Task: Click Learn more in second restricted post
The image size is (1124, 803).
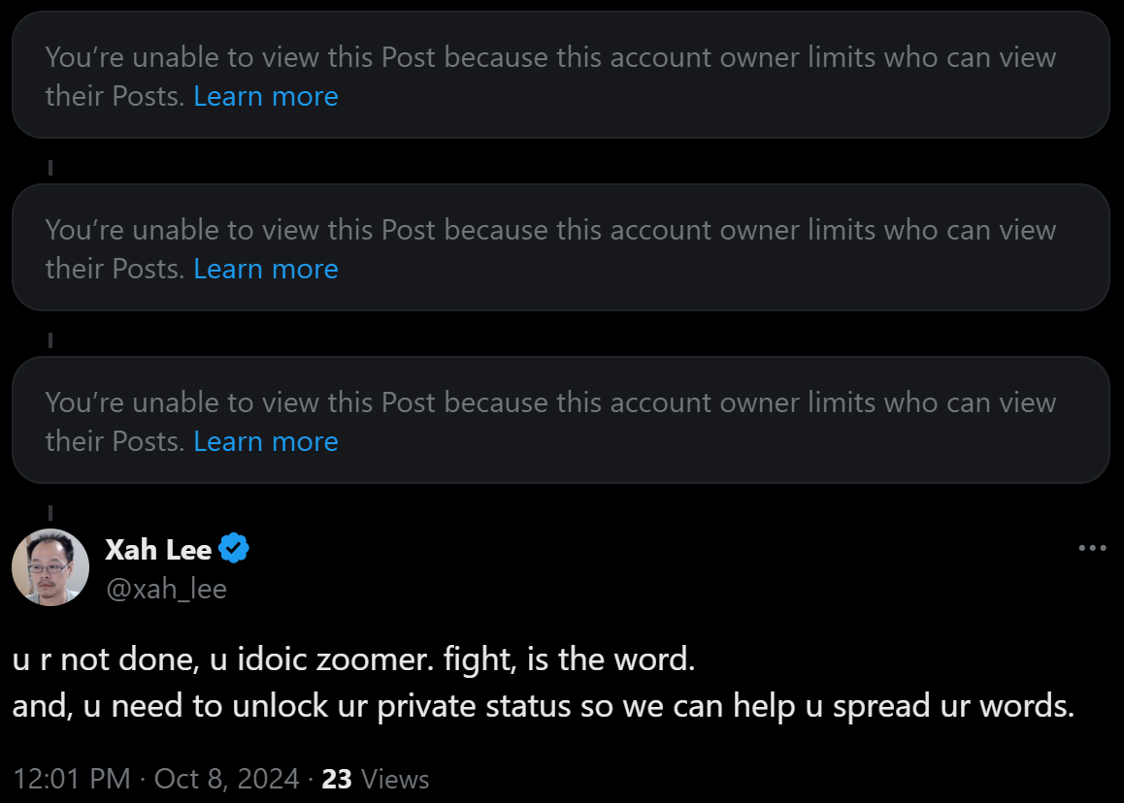Action: [266, 270]
